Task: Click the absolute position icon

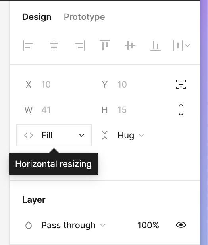Action: point(181,84)
